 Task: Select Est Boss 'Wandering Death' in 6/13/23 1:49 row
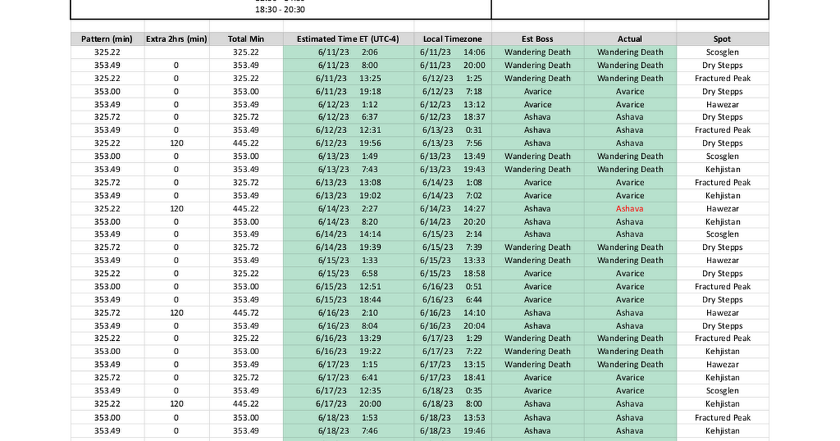pyautogui.click(x=538, y=156)
